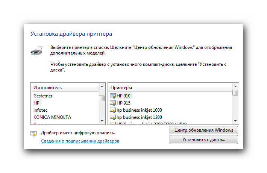Select the HP 910 printer entry

click(x=123, y=96)
